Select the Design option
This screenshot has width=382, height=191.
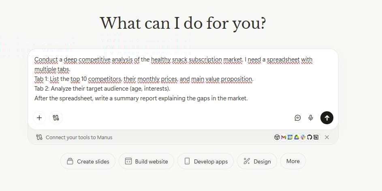[257, 161]
